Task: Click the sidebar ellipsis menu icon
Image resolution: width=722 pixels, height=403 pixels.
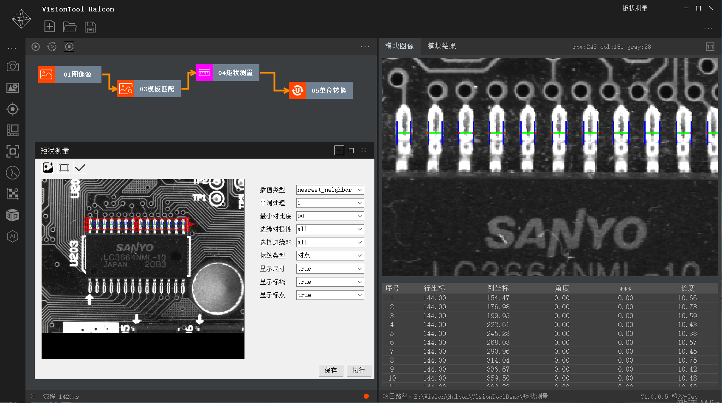Action: pyautogui.click(x=12, y=48)
